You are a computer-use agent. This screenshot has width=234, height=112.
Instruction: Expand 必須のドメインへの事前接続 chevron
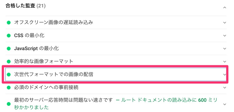[x=225, y=88]
